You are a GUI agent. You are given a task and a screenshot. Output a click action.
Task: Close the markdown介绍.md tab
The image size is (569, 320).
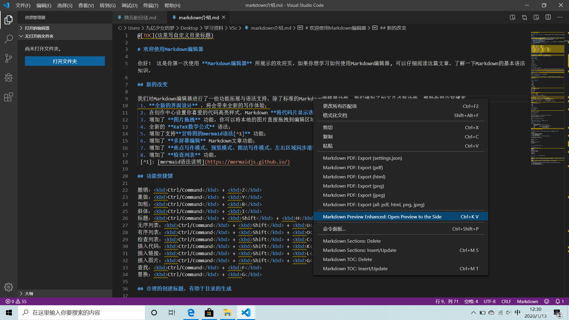pyautogui.click(x=224, y=17)
